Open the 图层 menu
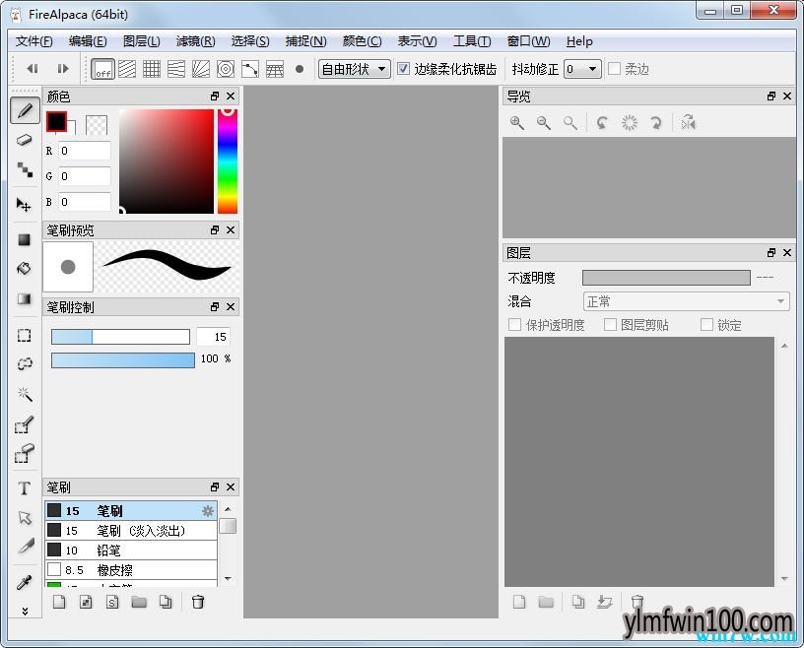 [142, 41]
